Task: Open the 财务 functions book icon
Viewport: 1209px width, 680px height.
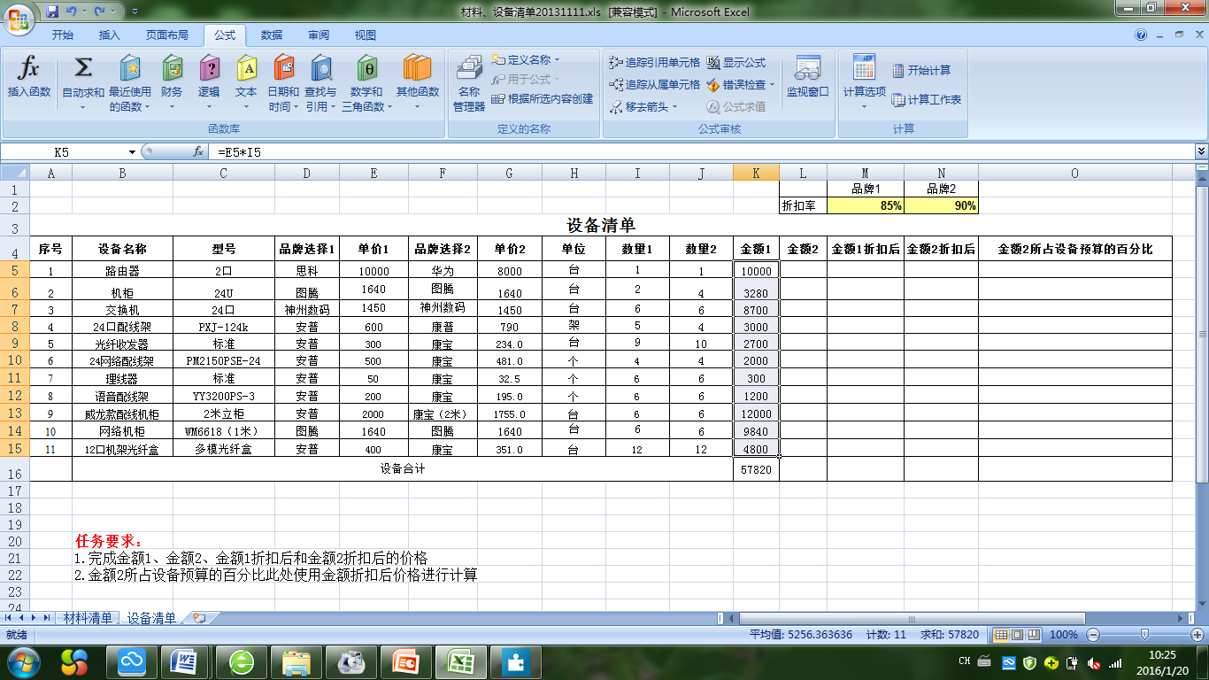Action: [x=173, y=67]
